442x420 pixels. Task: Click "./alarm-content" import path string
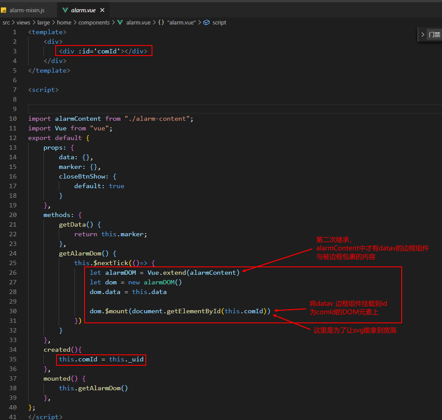click(x=157, y=119)
